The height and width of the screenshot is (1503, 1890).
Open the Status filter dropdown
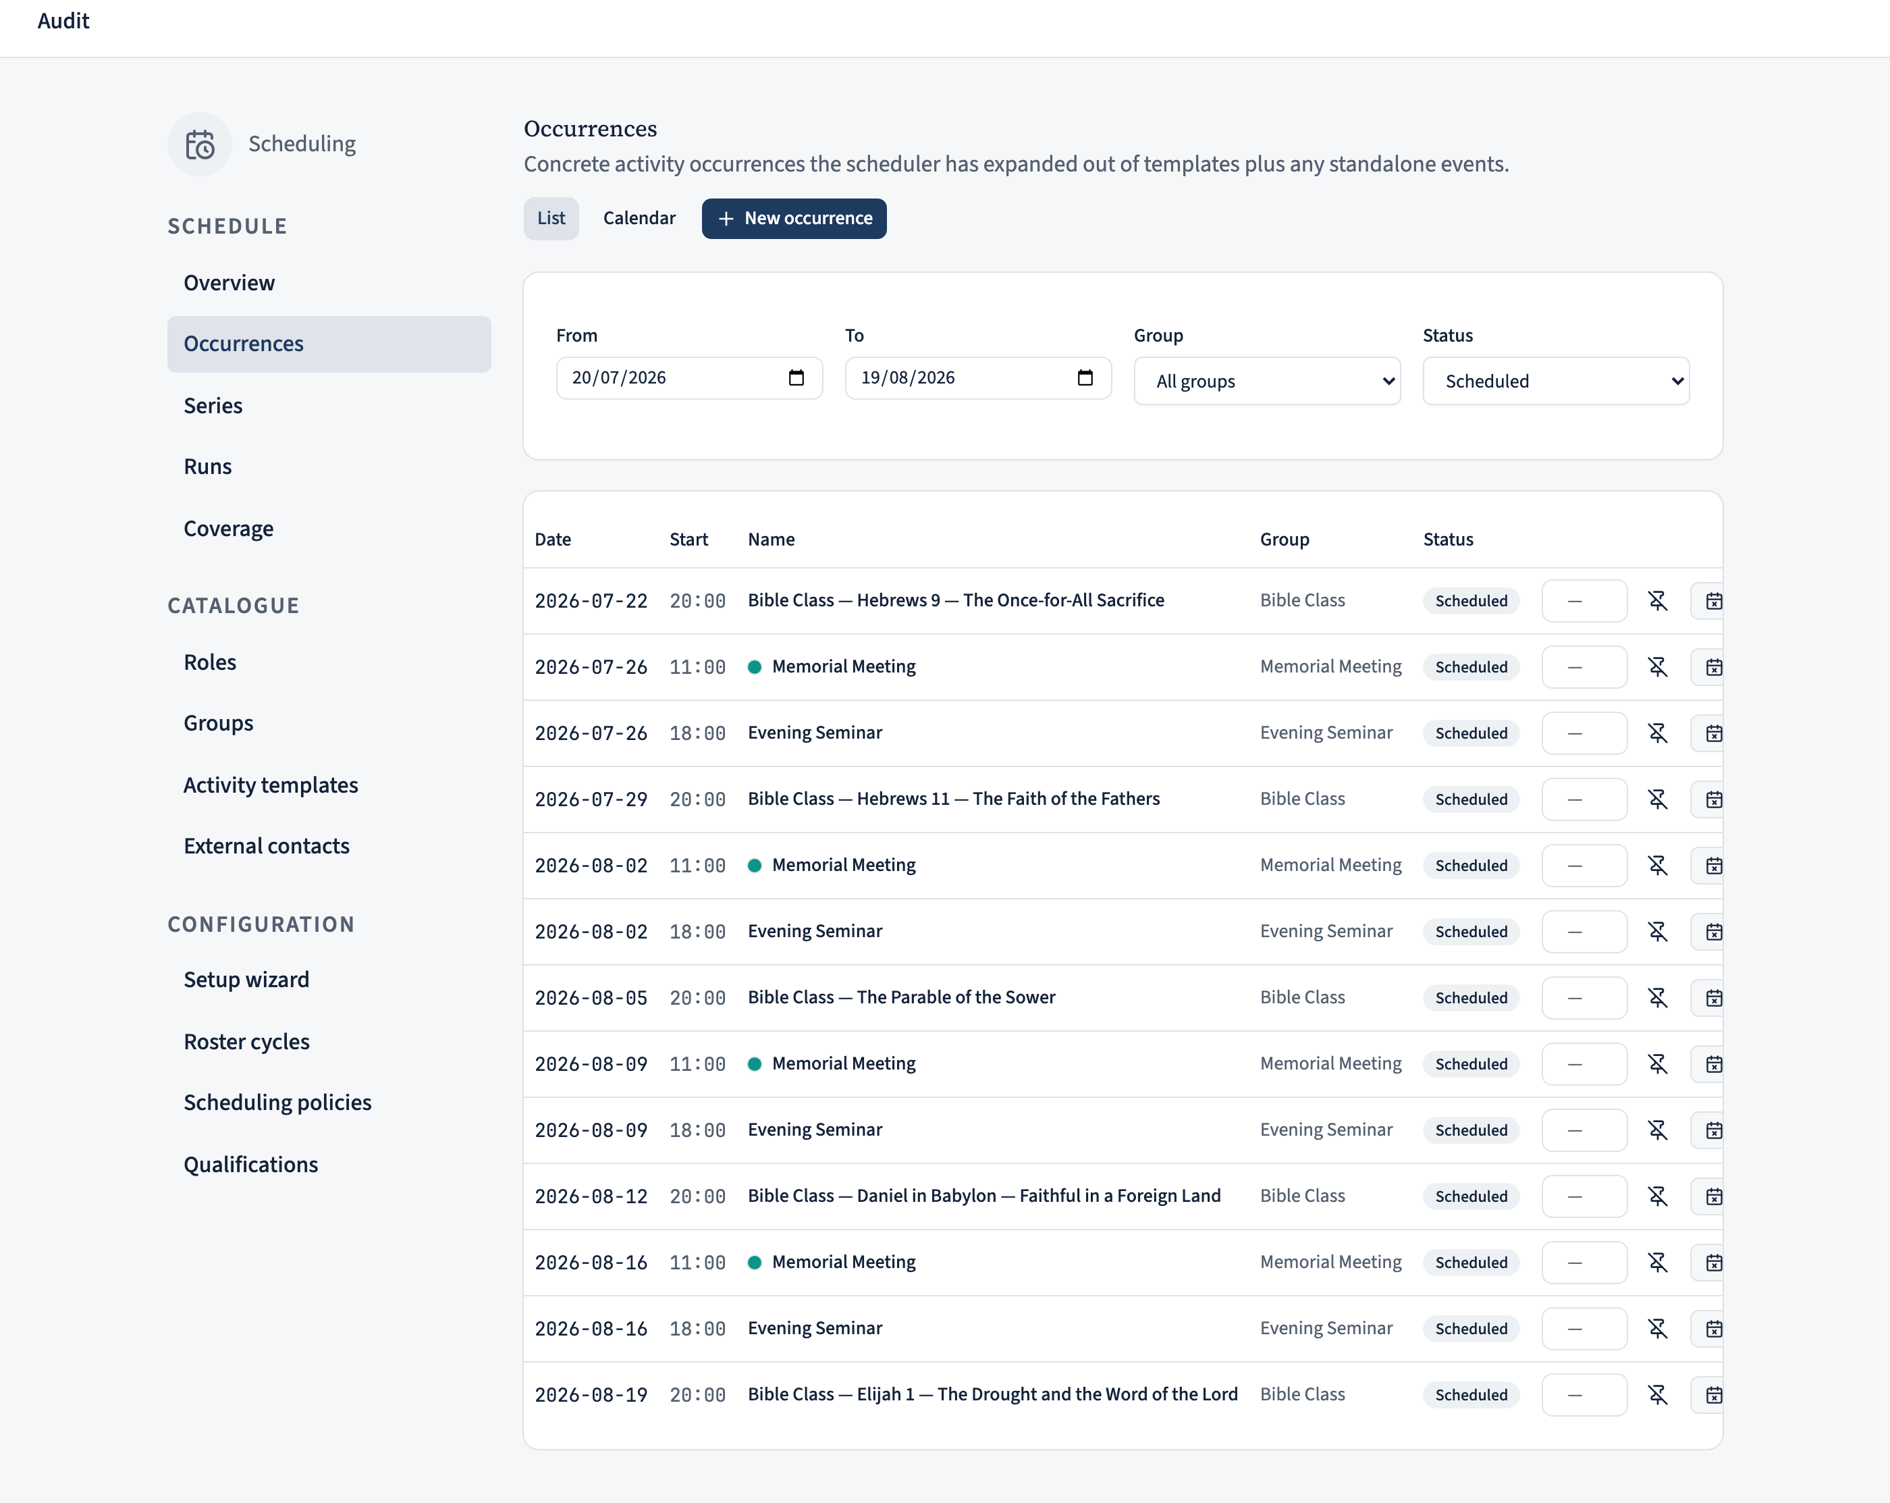point(1556,381)
